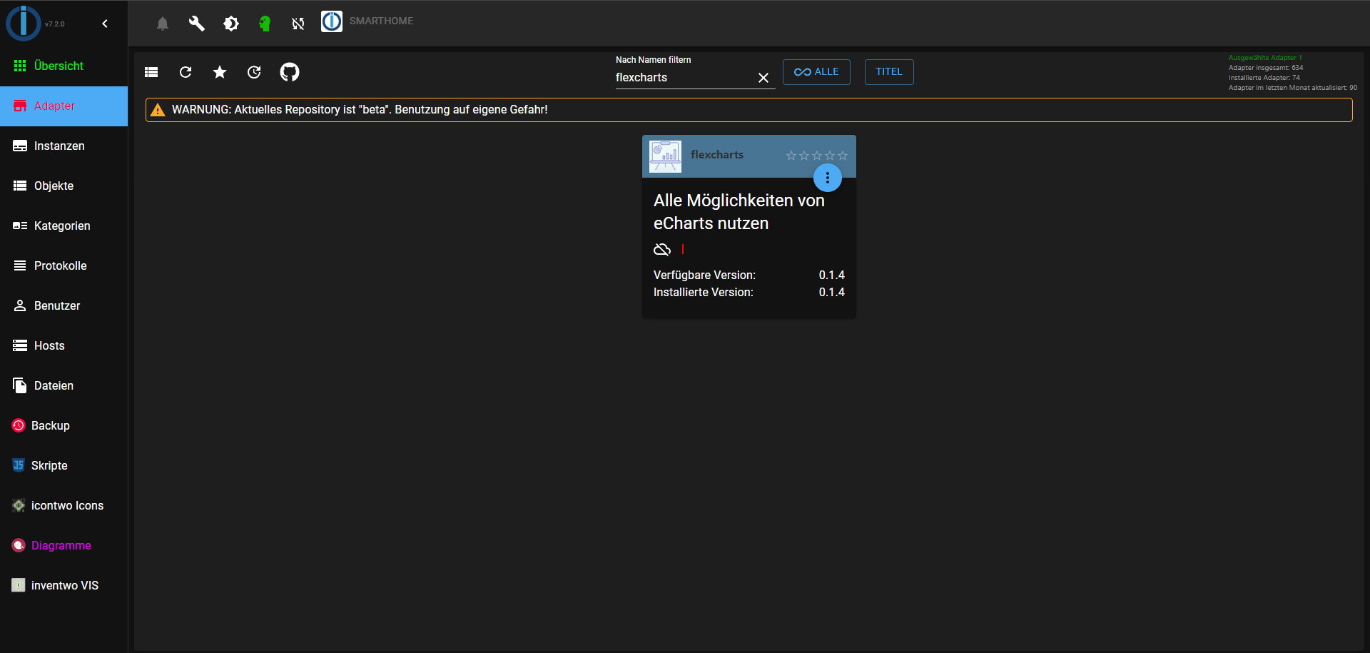
Task: Toggle the theme brightness icon
Action: [x=231, y=24]
